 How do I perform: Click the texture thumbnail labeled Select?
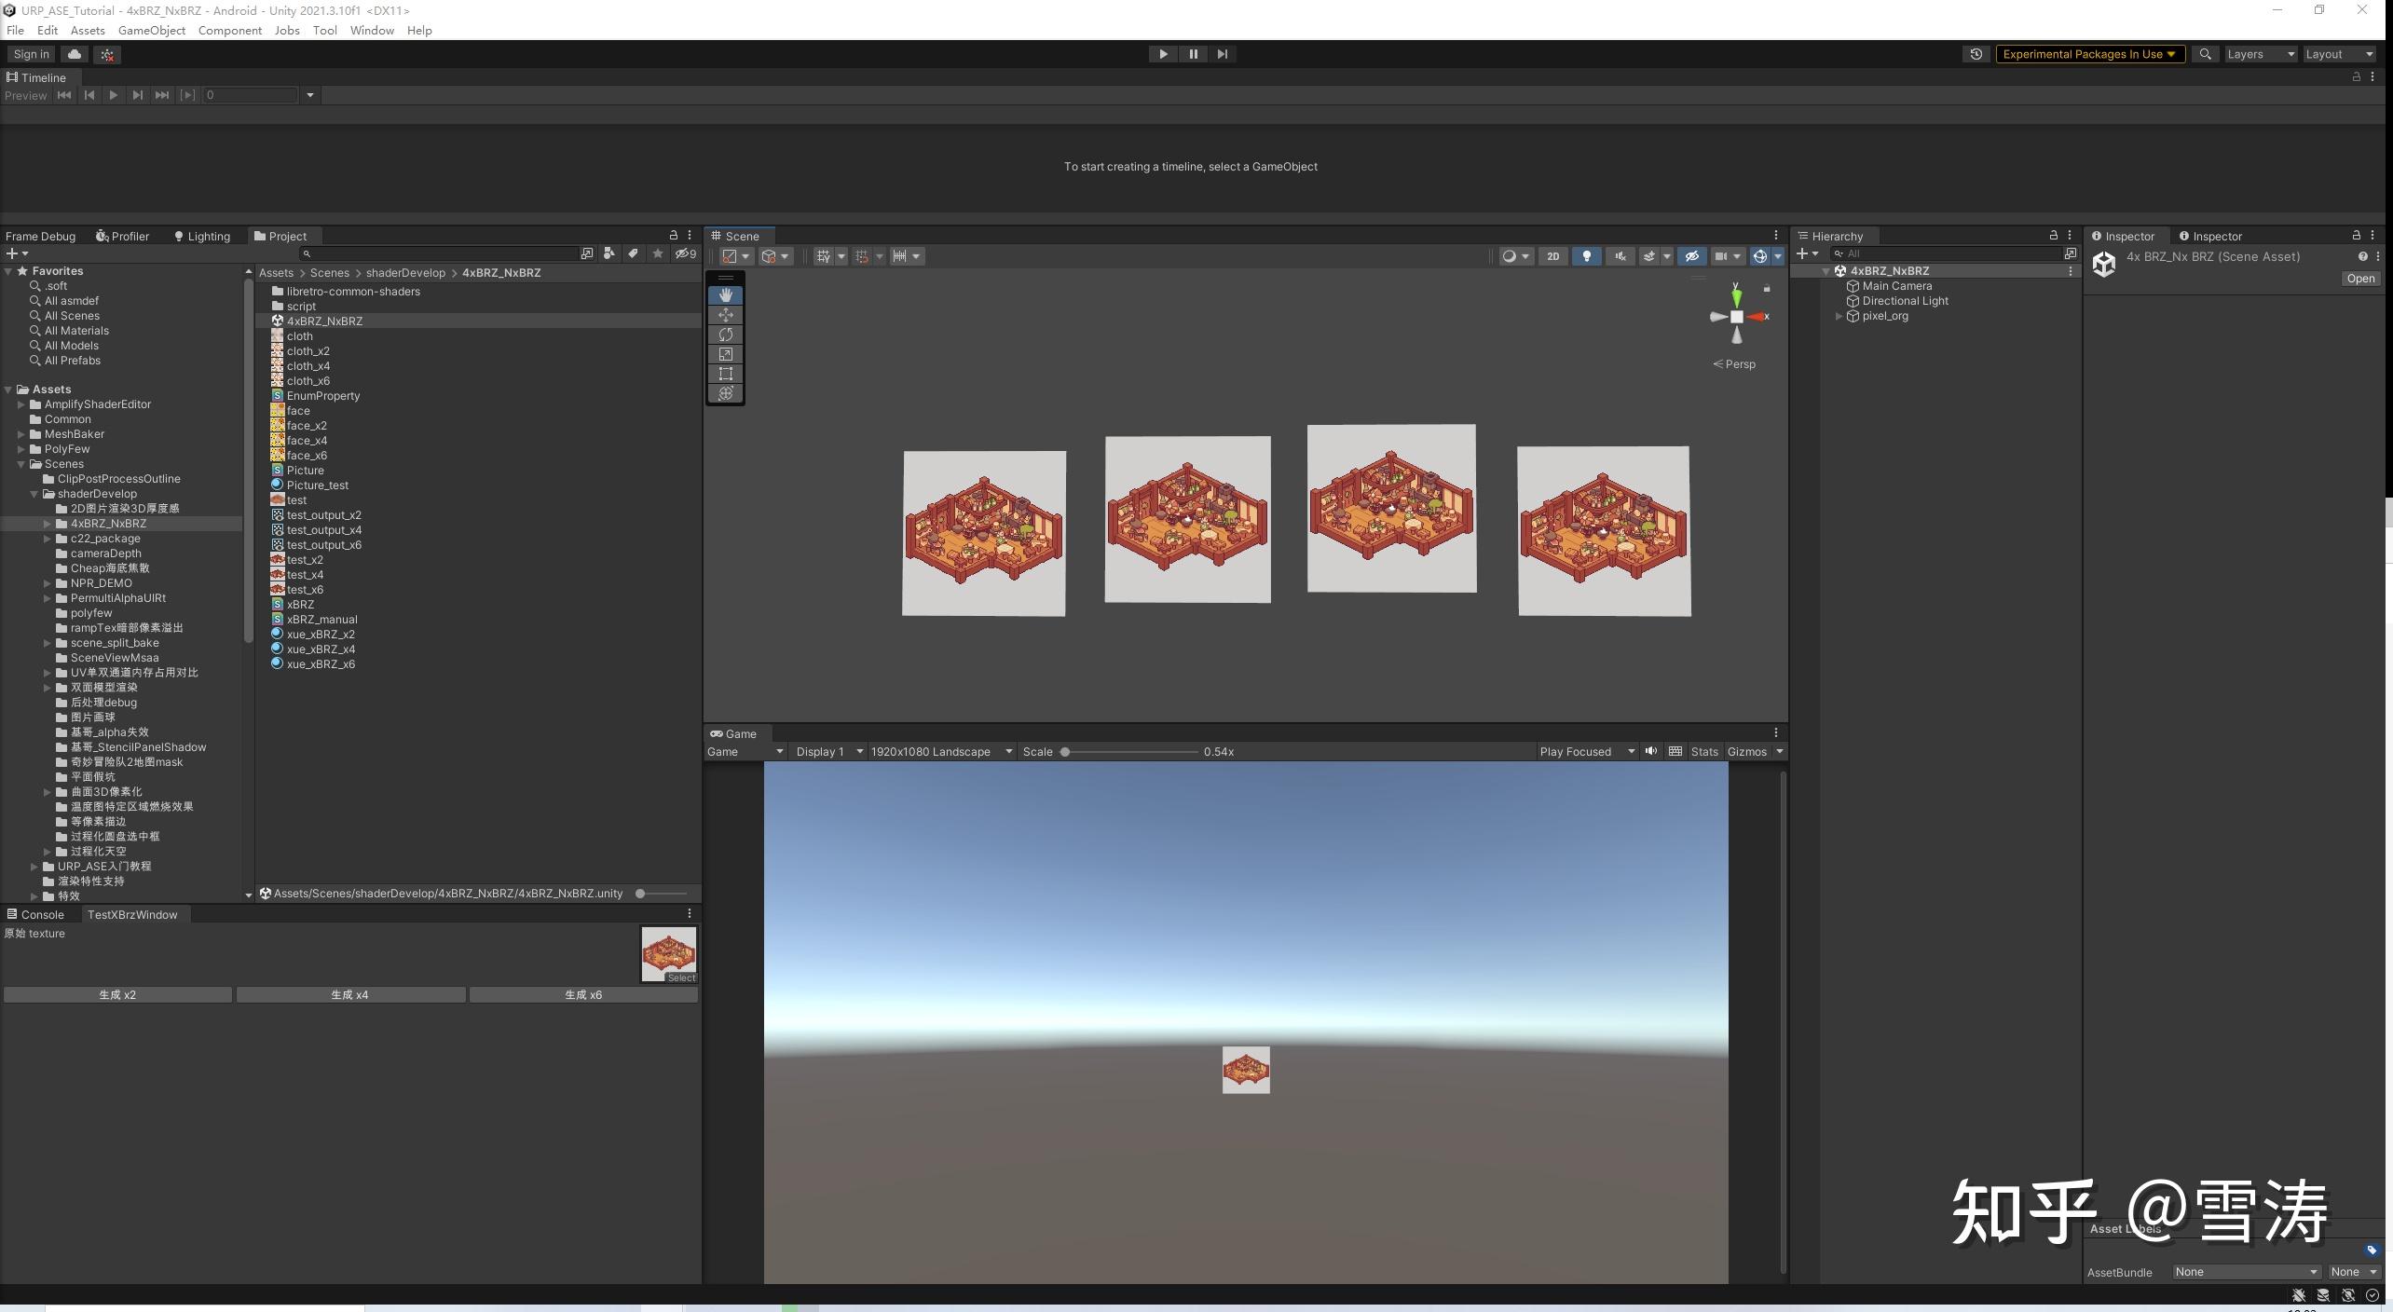pyautogui.click(x=668, y=952)
